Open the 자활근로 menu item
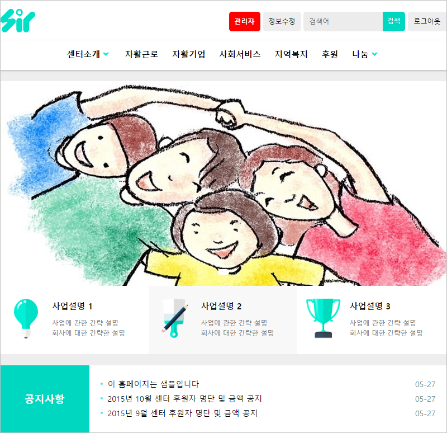This screenshot has height=433, width=447. (141, 54)
